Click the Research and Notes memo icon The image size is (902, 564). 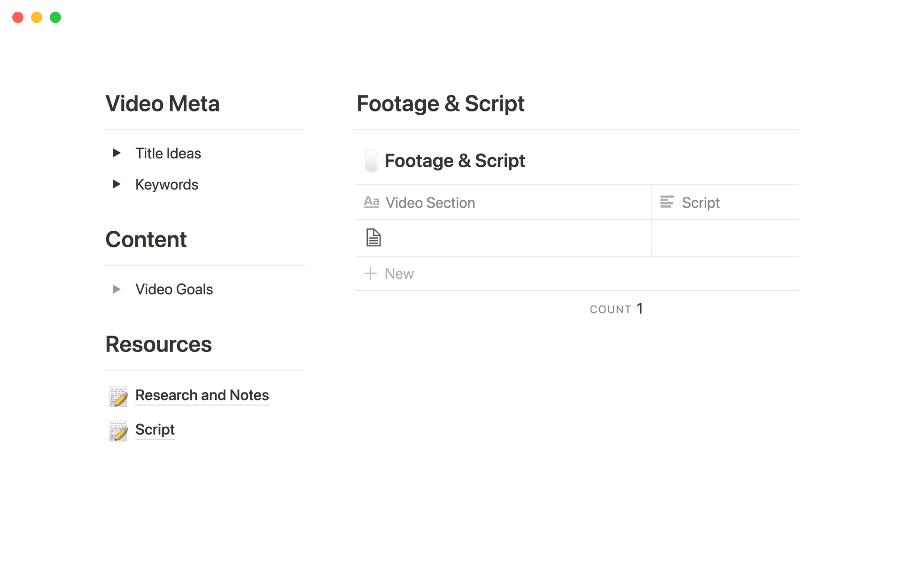(118, 396)
